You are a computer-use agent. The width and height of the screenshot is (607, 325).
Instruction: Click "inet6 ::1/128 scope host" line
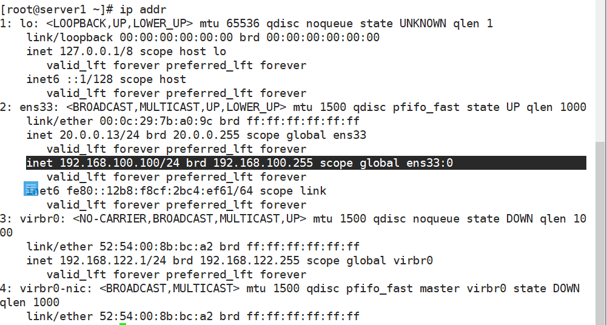[x=106, y=79]
